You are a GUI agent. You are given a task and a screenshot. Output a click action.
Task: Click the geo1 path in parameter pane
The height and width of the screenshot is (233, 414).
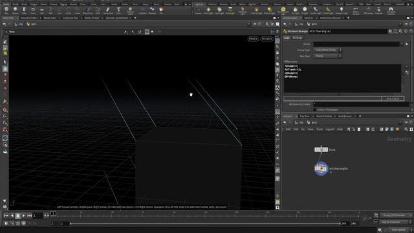[312, 24]
